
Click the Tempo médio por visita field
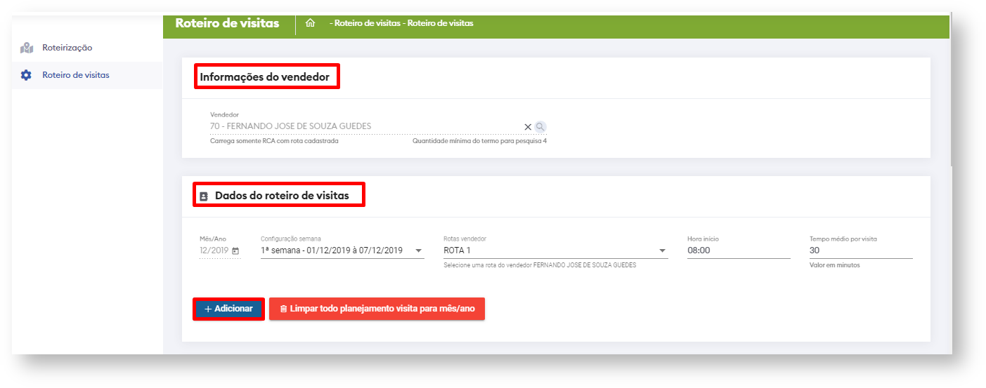[x=861, y=250]
